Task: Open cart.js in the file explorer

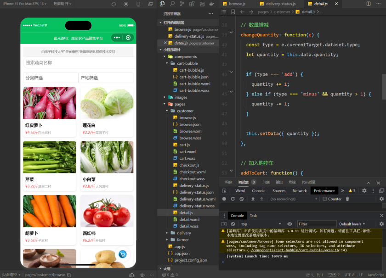Action: [x=184, y=145]
